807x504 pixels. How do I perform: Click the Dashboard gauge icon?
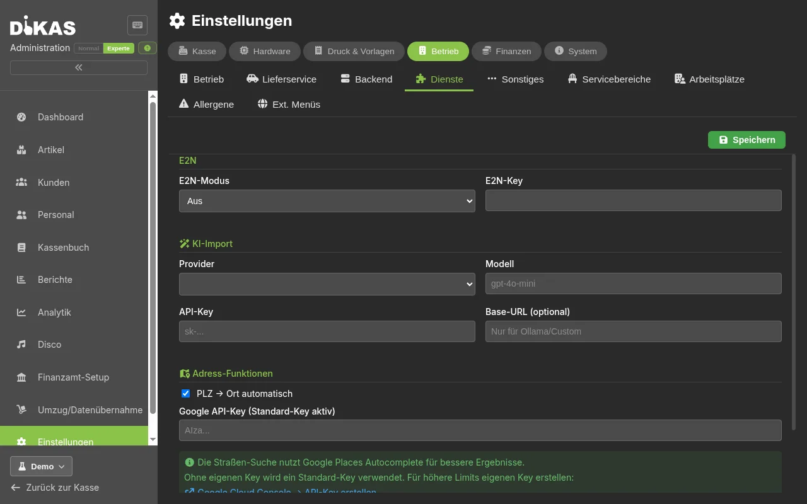21,117
